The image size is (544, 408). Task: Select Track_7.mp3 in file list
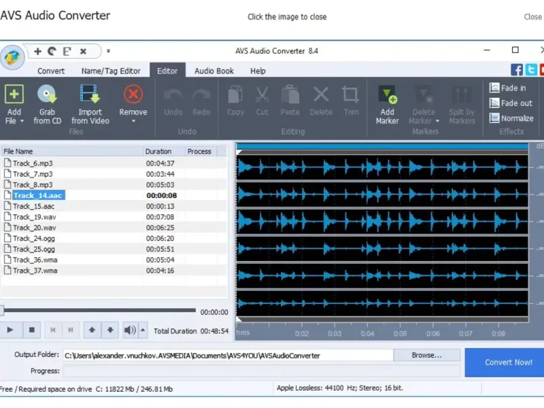[114, 174]
